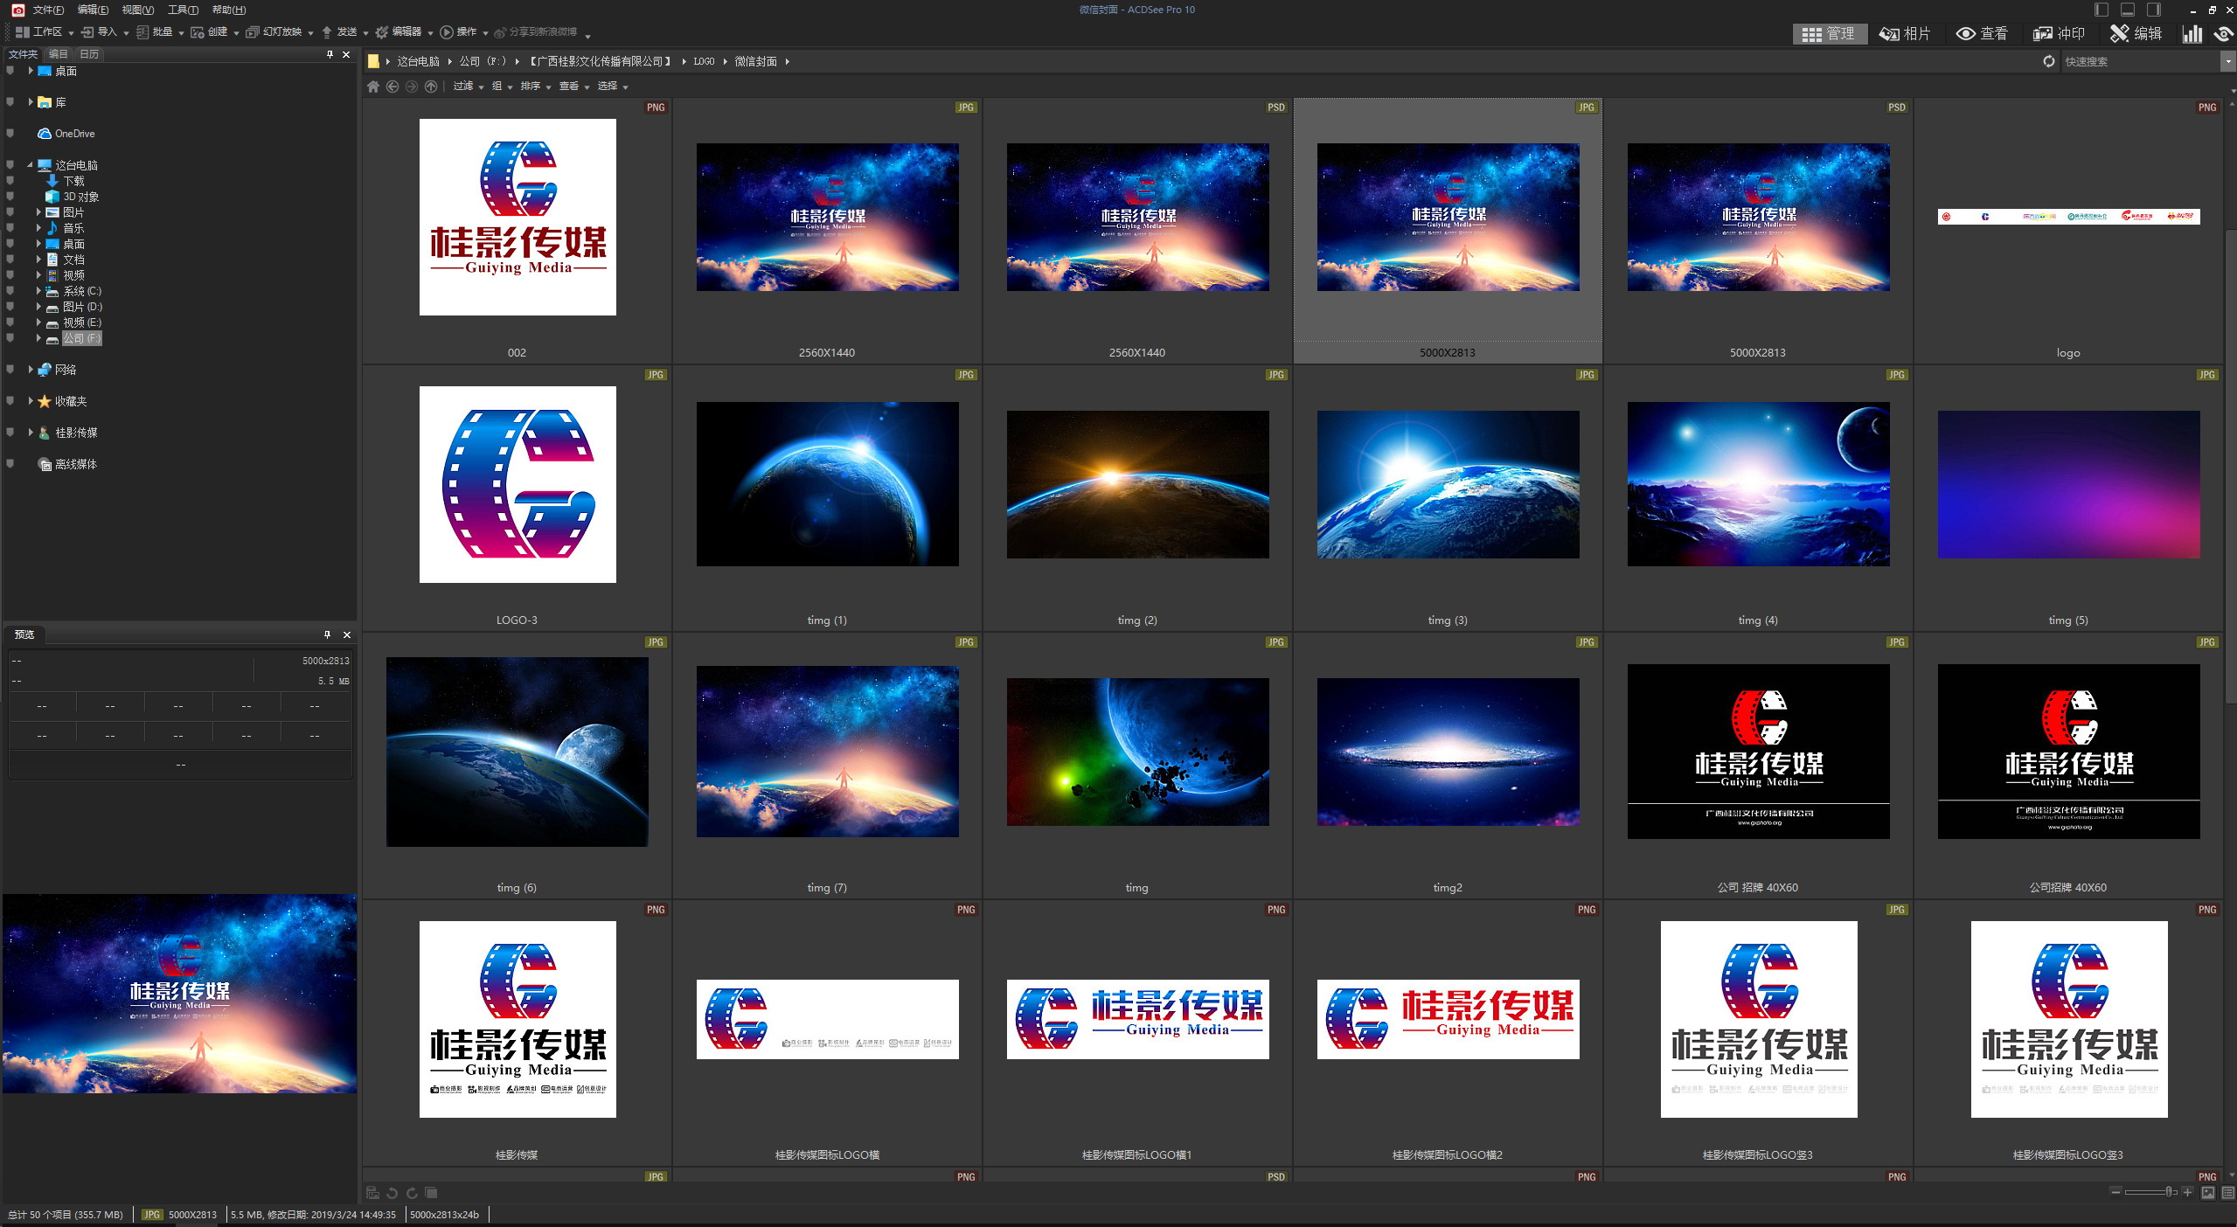This screenshot has width=2237, height=1227.
Task: Toggle easy-select marker for 收藏夹
Action: point(10,401)
